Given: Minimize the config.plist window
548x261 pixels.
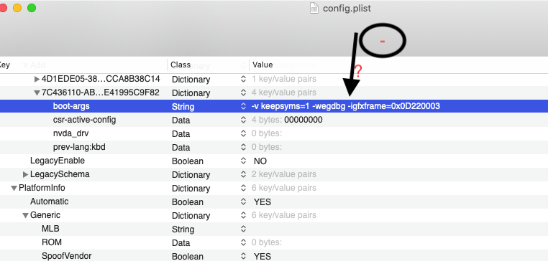Looking at the screenshot, I should coord(17,8).
